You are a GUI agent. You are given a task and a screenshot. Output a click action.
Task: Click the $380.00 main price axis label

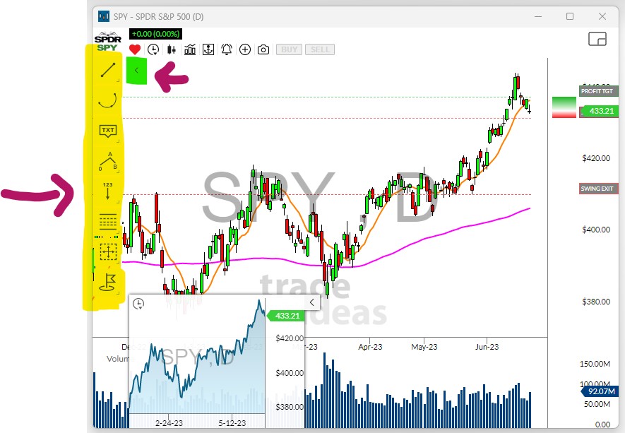[x=596, y=302]
